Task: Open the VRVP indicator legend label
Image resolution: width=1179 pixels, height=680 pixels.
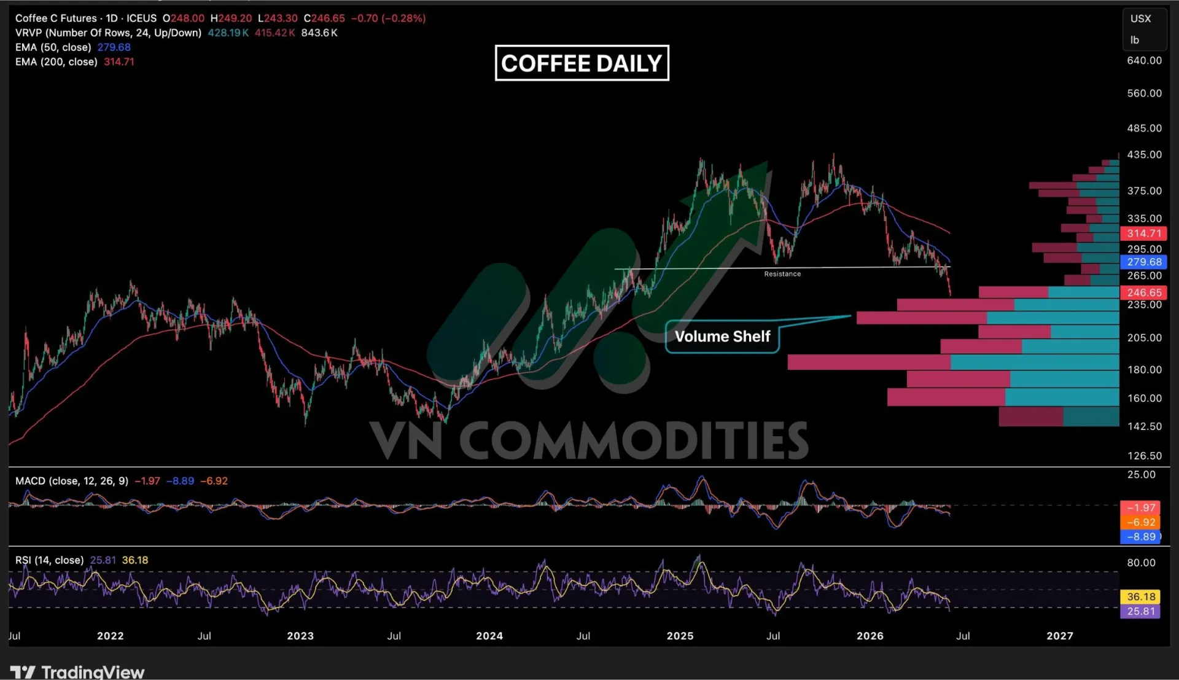Action: coord(108,33)
